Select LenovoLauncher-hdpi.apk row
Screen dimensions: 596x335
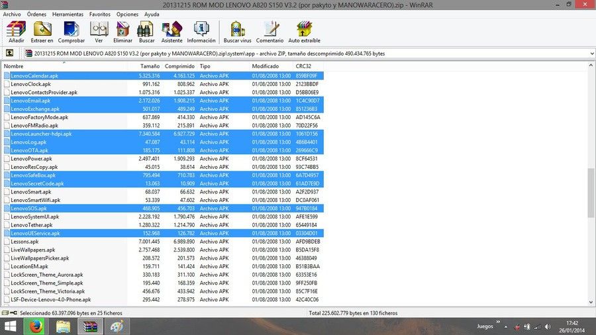[x=164, y=134]
